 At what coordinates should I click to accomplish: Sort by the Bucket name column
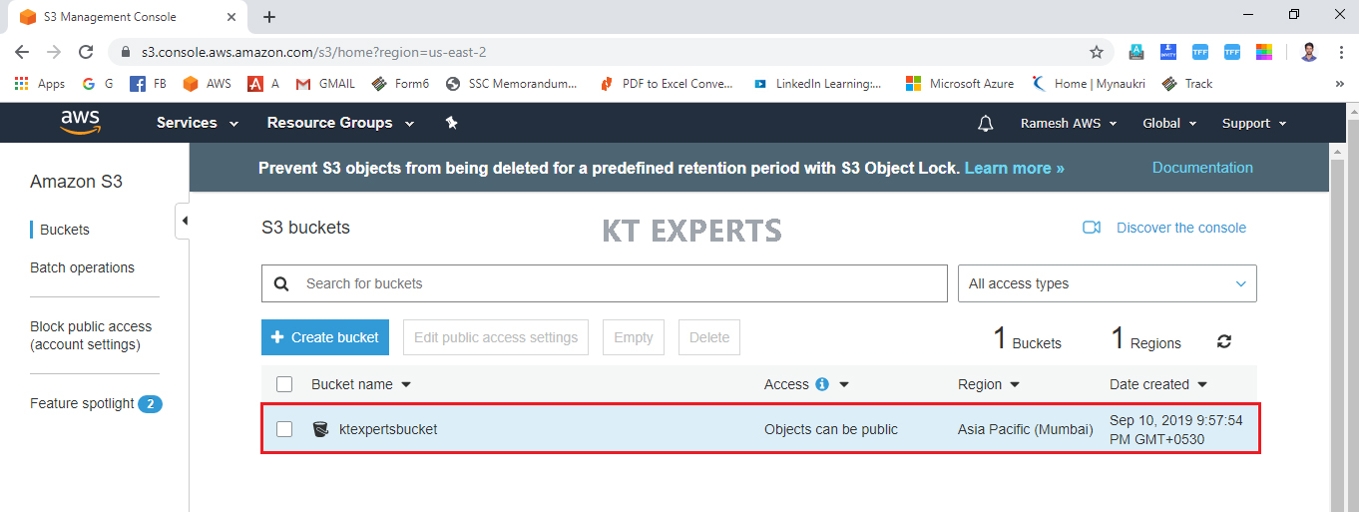click(x=361, y=384)
